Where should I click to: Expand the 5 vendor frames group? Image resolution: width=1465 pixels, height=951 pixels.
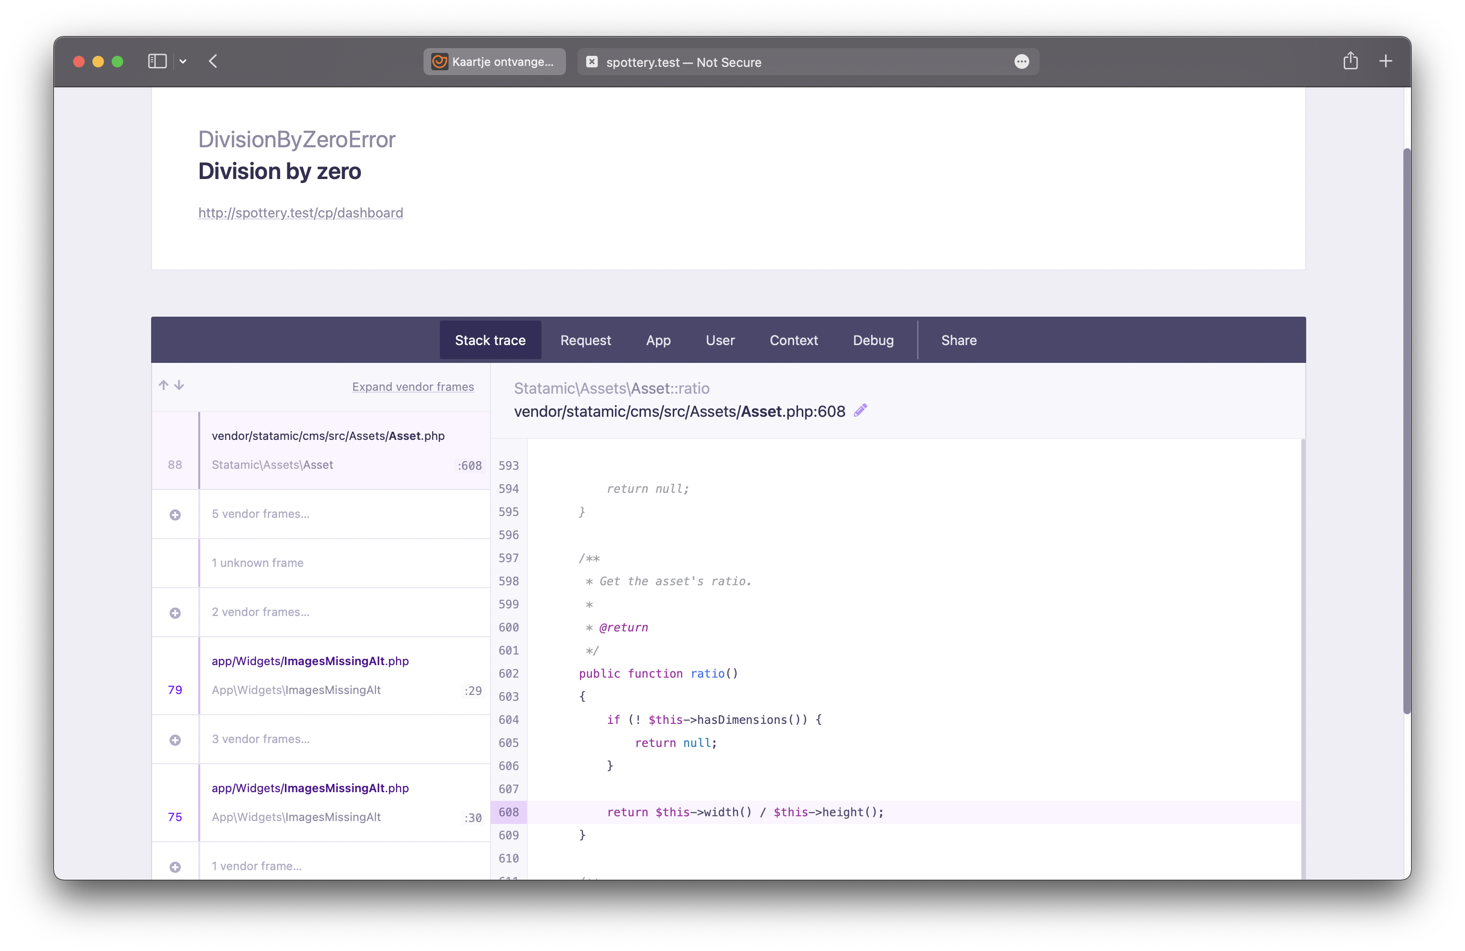point(176,514)
